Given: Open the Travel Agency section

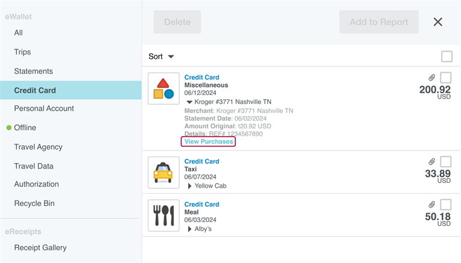Looking at the screenshot, I should pos(38,147).
